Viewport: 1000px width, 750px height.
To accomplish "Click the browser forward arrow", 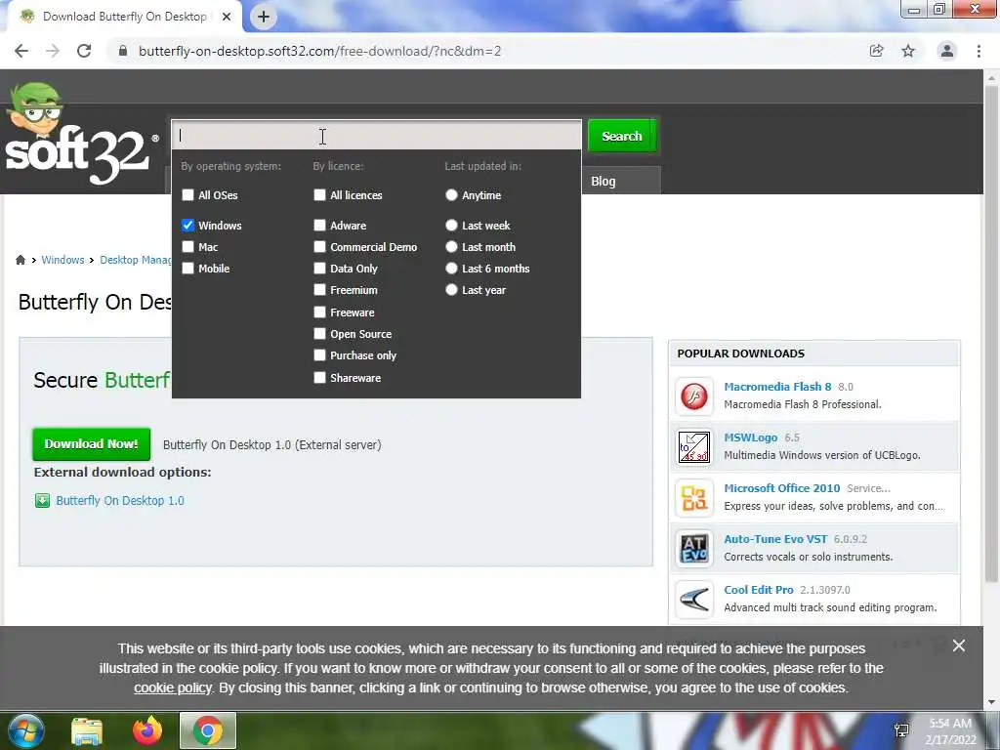I will pos(53,51).
